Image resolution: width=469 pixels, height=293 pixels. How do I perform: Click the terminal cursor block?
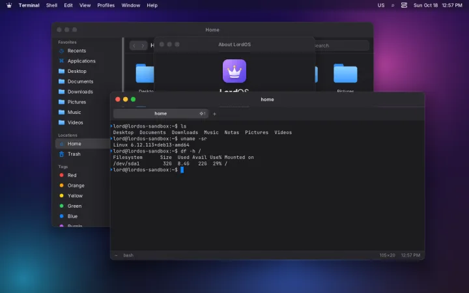tap(182, 170)
